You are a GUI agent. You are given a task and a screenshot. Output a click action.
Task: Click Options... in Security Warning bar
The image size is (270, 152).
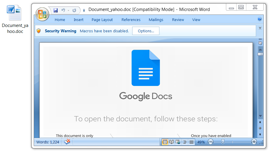146,31
